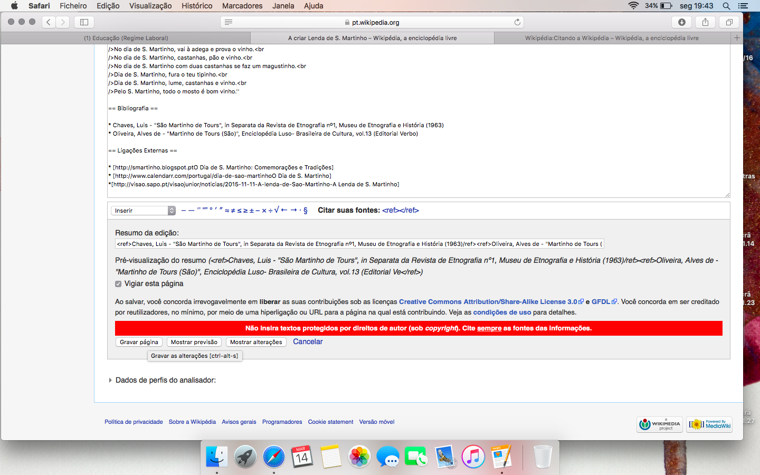Image resolution: width=760 pixels, height=475 pixels.
Task: Open Sobre a Wikipédia footer link
Action: click(192, 422)
